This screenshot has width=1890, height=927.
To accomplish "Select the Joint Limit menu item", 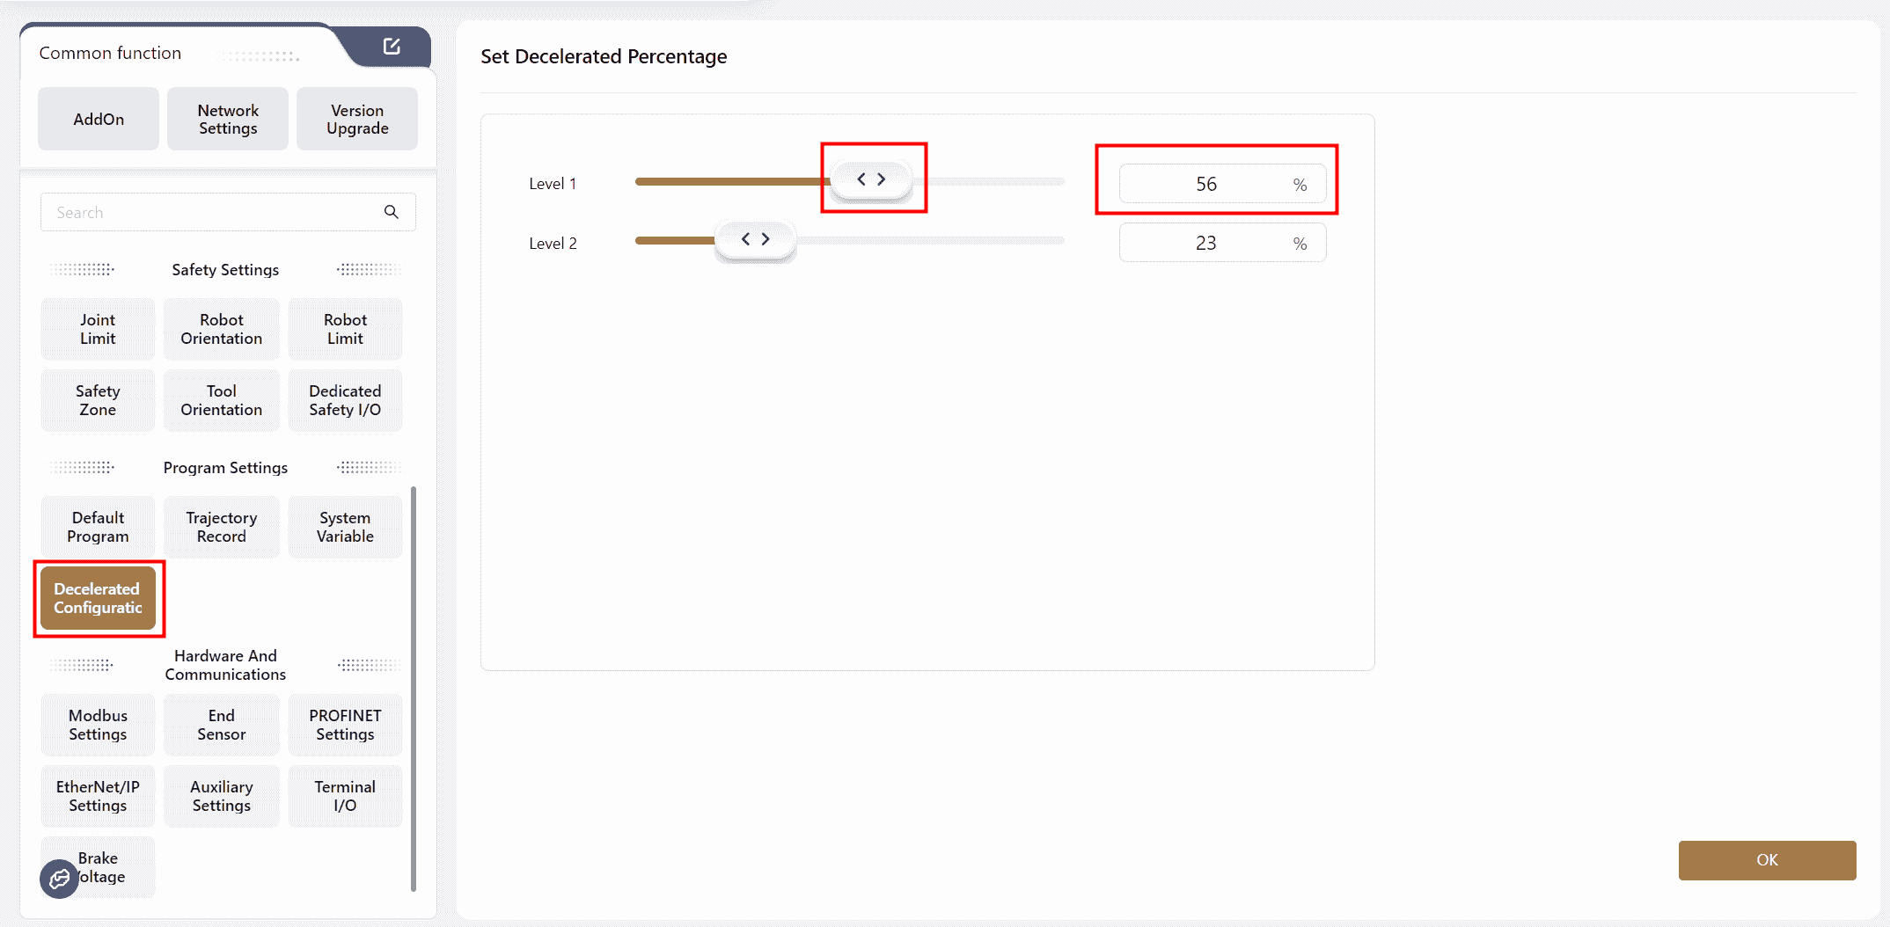I will (98, 329).
